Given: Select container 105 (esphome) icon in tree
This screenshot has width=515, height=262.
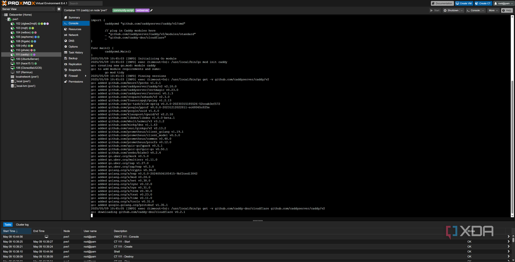Looking at the screenshot, I should tap(13, 37).
